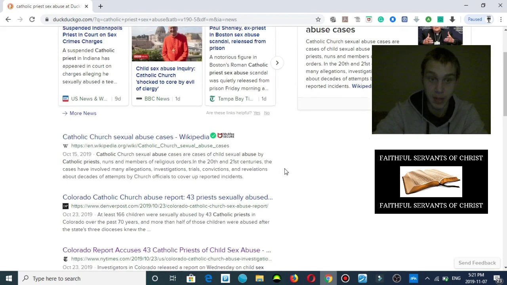
Task: Click the browser back arrow
Action: point(8,19)
